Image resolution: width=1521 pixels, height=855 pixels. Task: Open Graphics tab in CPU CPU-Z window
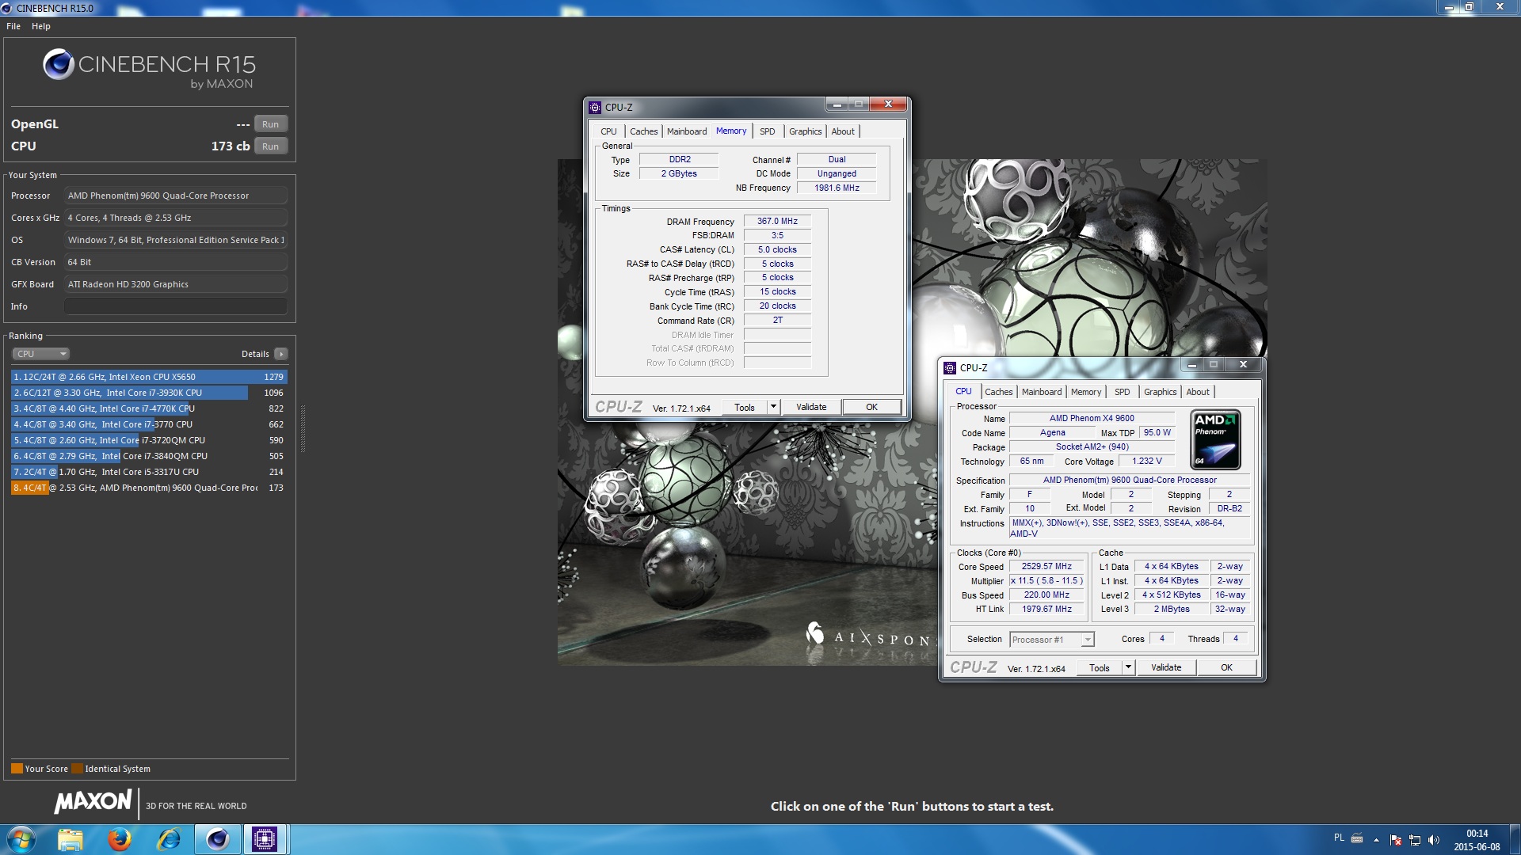coord(1160,392)
